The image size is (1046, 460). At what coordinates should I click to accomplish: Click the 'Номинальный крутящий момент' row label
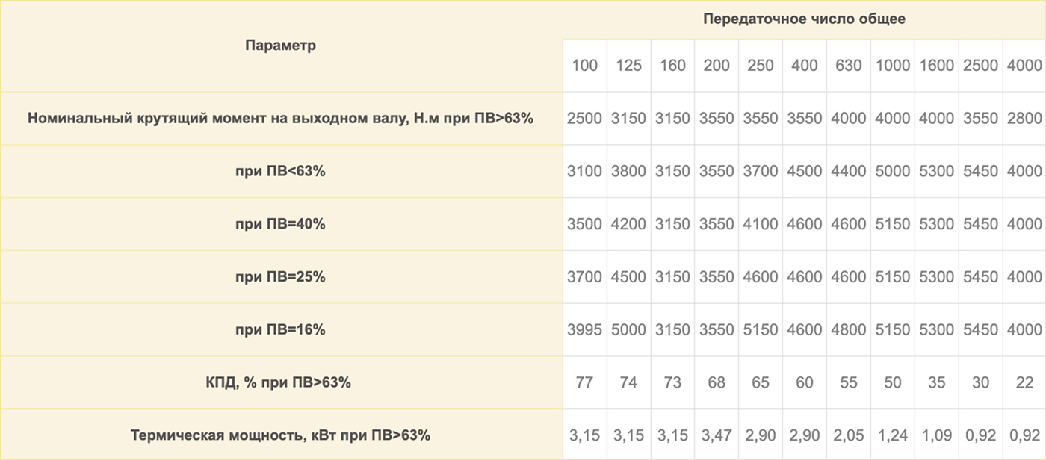[x=281, y=119]
